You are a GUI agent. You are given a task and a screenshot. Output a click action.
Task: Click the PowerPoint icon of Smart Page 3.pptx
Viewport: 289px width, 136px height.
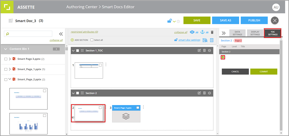coord(14,59)
